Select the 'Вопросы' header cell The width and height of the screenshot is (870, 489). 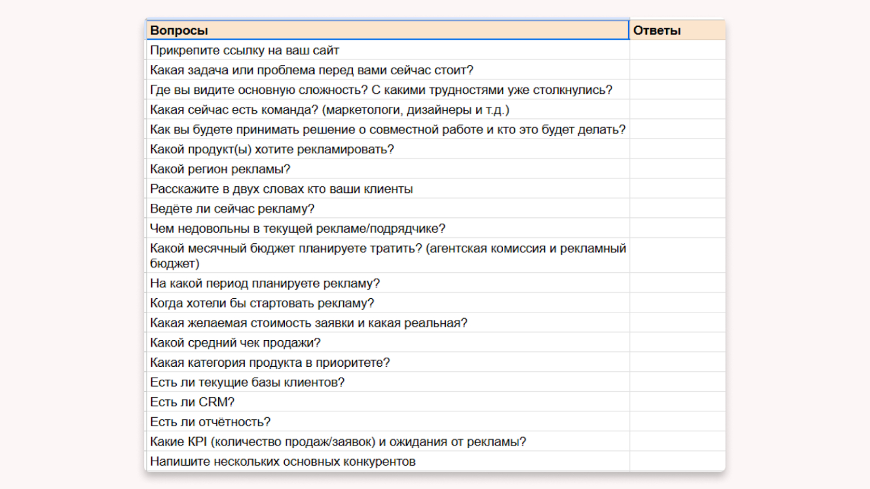[387, 31]
